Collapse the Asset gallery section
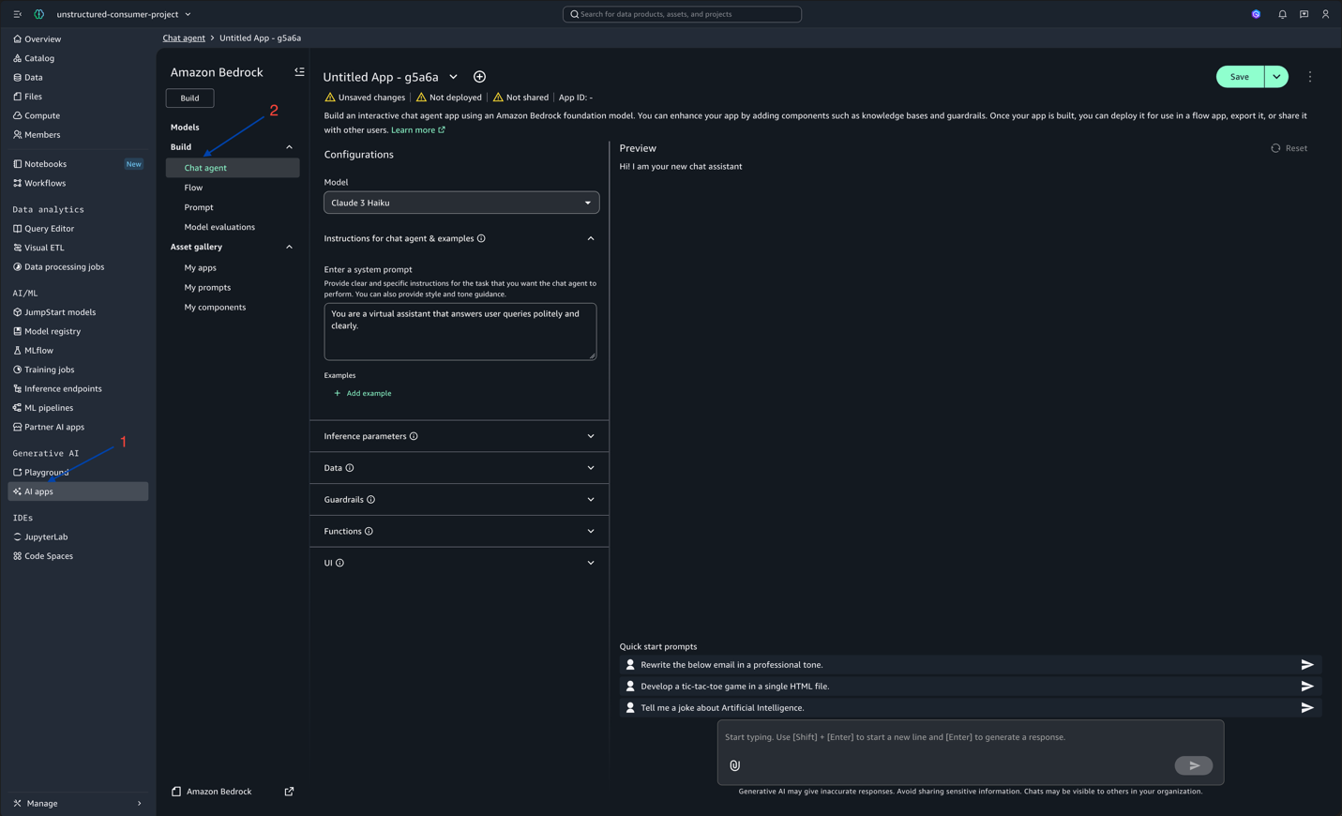 pos(289,247)
